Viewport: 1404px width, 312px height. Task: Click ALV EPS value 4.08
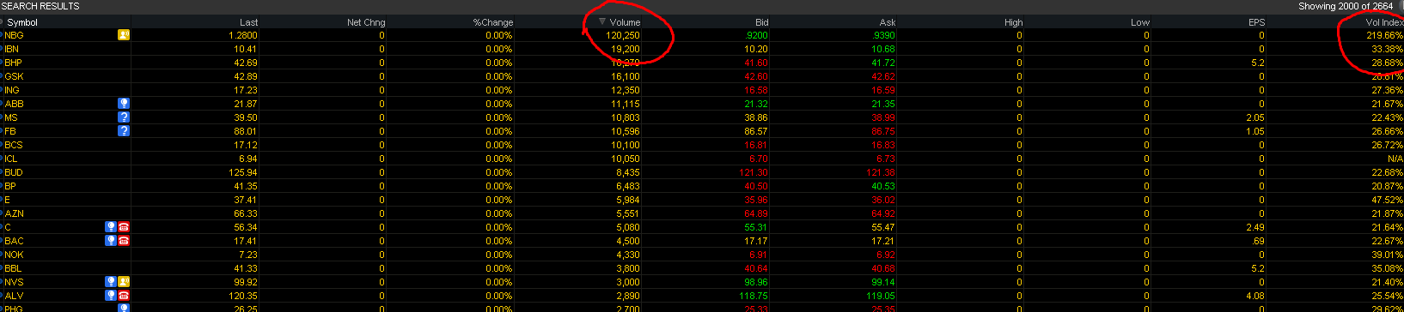click(1256, 296)
